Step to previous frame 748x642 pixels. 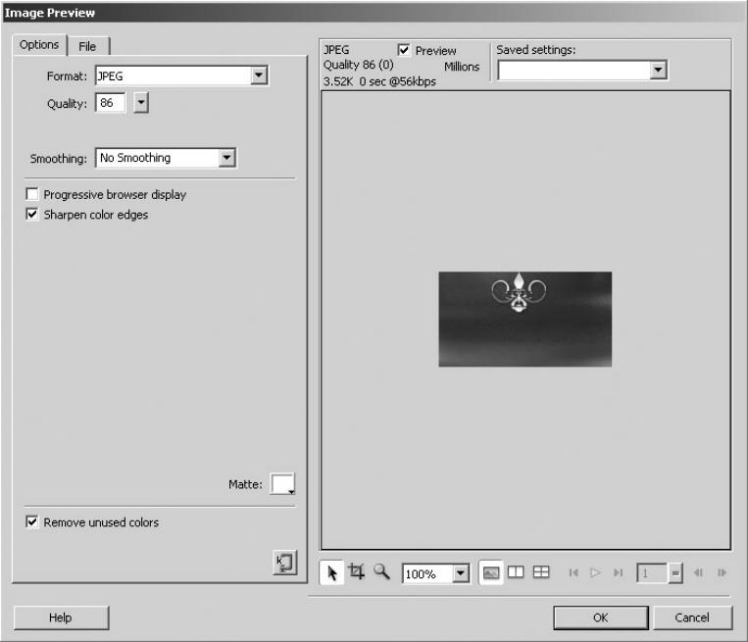(x=698, y=572)
